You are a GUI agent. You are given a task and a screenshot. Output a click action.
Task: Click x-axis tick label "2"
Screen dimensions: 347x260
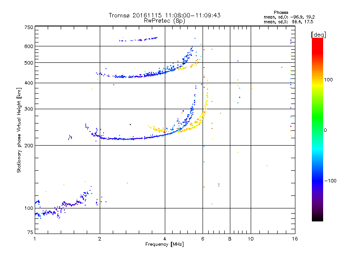[100, 239]
